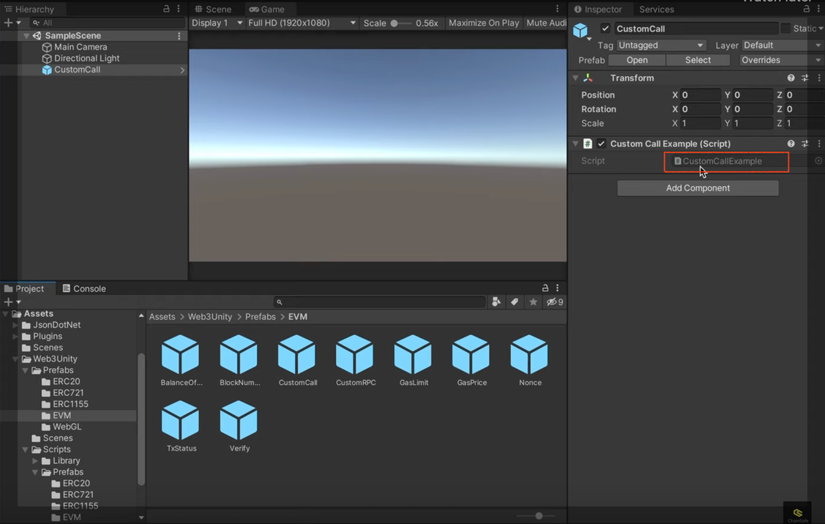The width and height of the screenshot is (825, 524).
Task: Select the TxStatus prefab icon
Action: click(x=181, y=421)
